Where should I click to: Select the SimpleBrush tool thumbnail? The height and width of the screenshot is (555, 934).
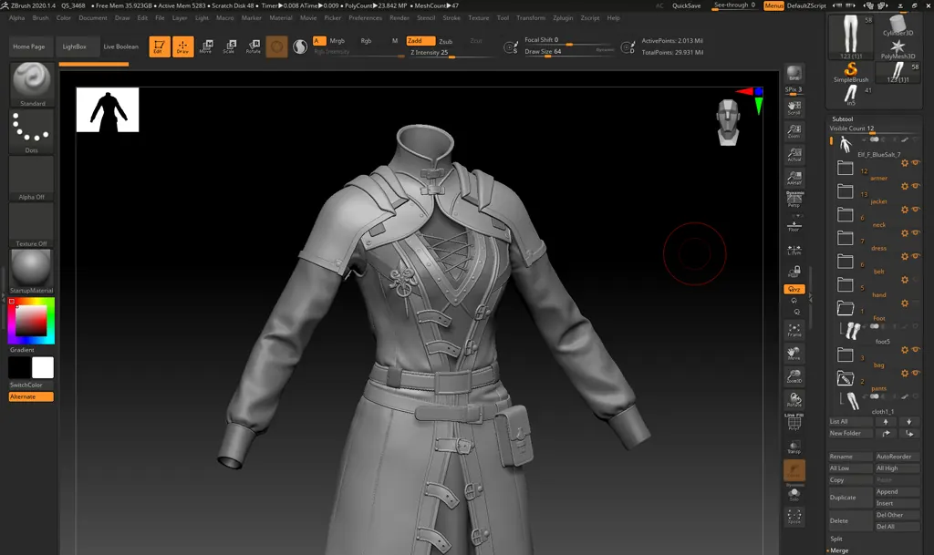[x=851, y=72]
